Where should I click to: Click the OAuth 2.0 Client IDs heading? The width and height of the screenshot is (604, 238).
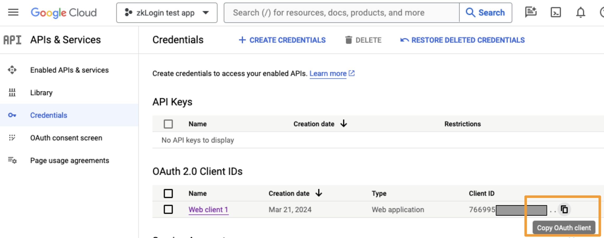pyautogui.click(x=197, y=172)
